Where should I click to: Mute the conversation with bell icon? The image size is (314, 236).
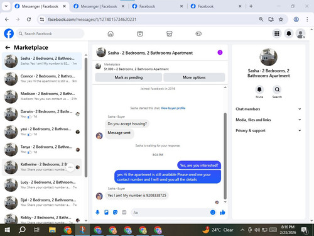(x=259, y=90)
